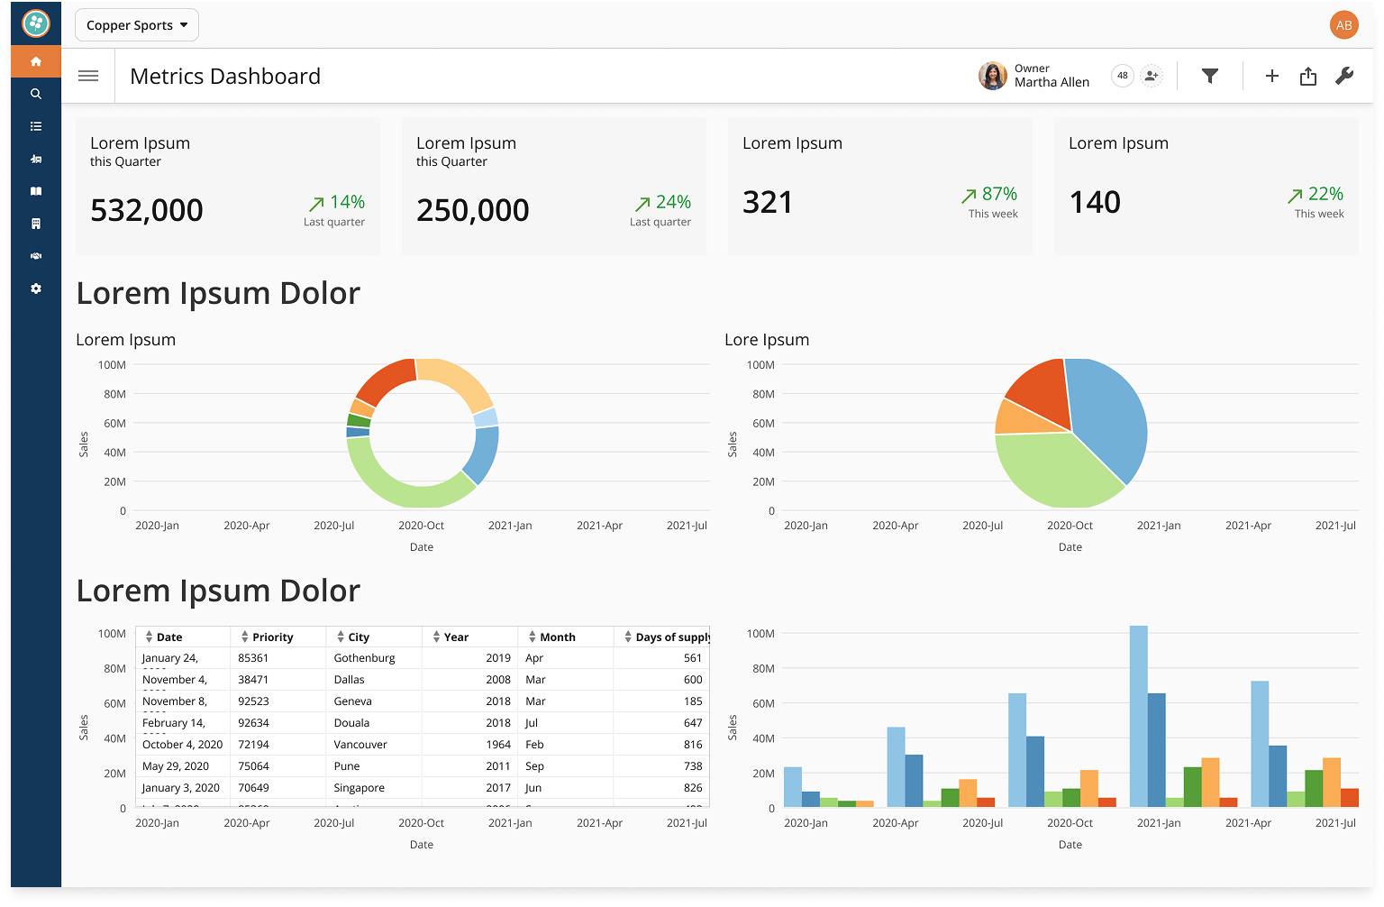The height and width of the screenshot is (907, 1384).
Task: Click the share export icon
Action: [1308, 77]
